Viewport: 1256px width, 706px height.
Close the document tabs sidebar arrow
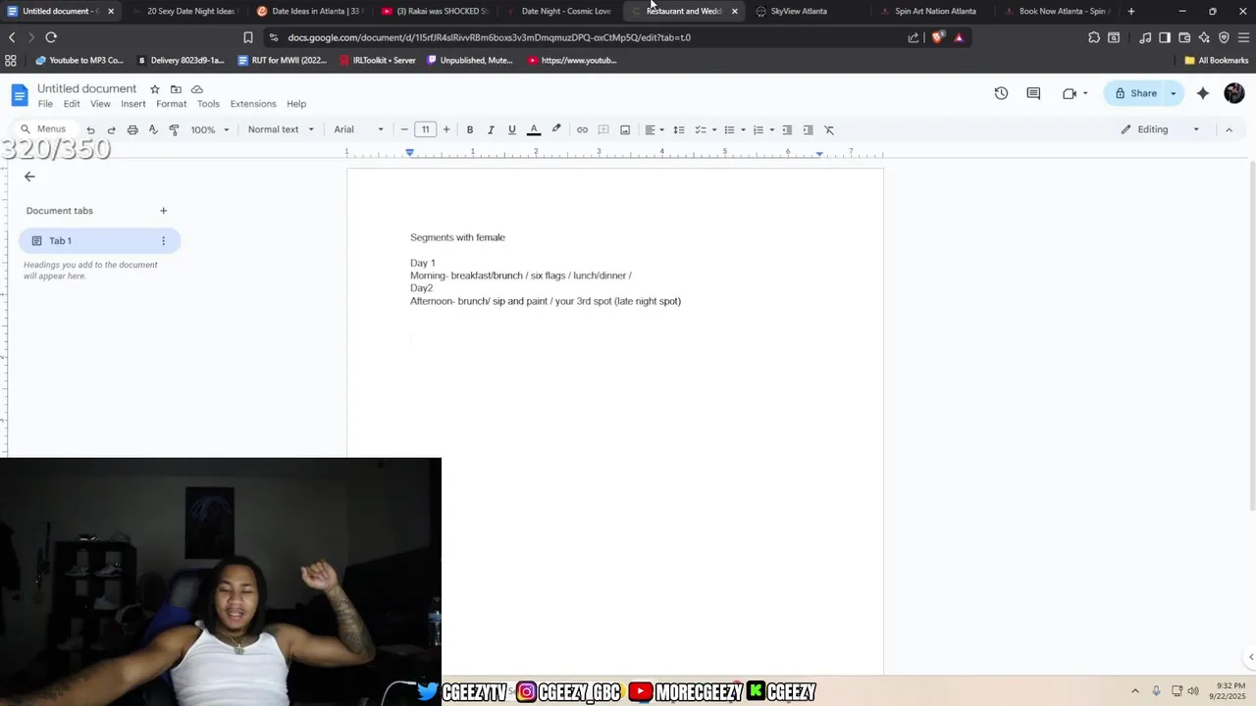point(29,176)
